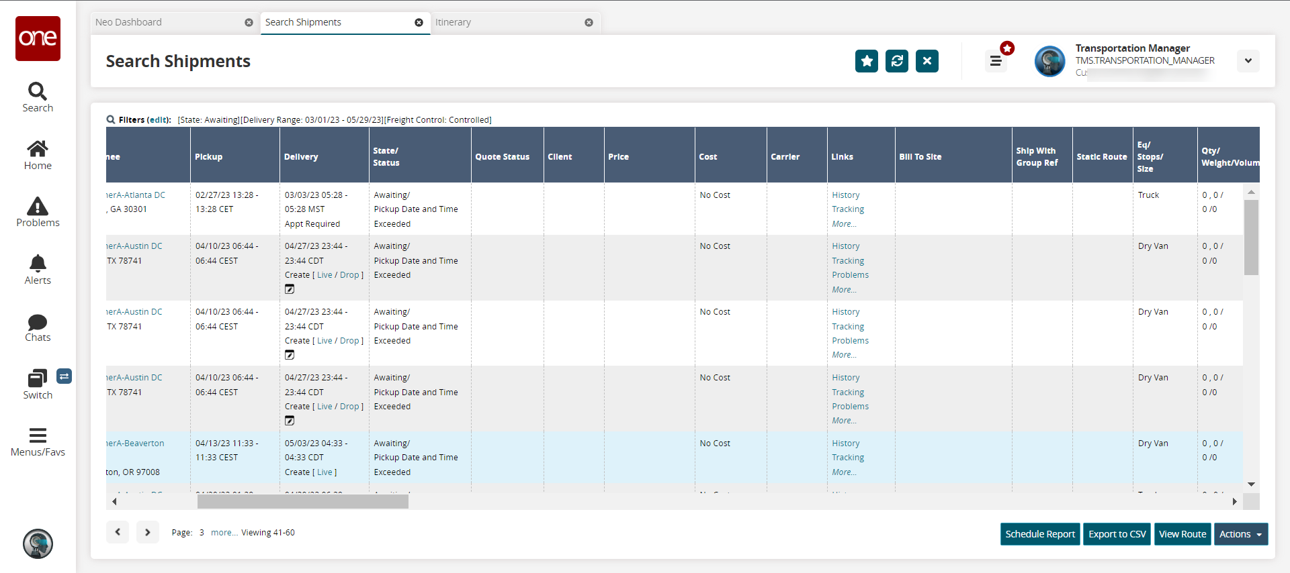1290x573 pixels.
Task: Sort by Quote Status column header
Action: 507,156
